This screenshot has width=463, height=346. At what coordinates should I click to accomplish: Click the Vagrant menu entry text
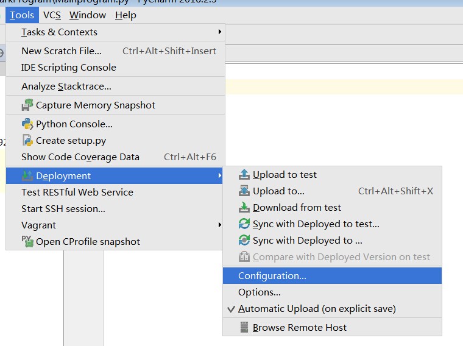coord(38,225)
